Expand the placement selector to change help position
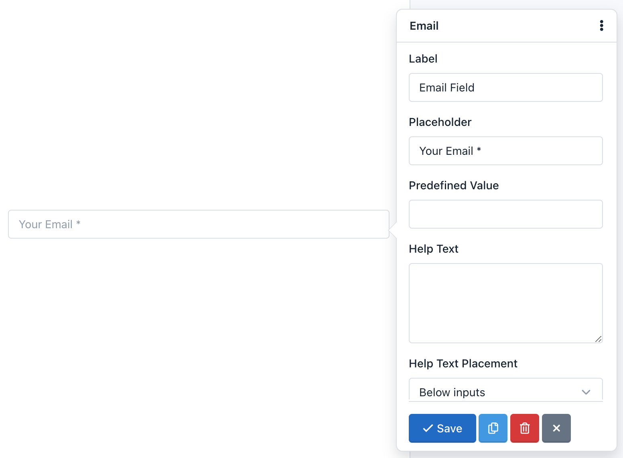 click(505, 392)
